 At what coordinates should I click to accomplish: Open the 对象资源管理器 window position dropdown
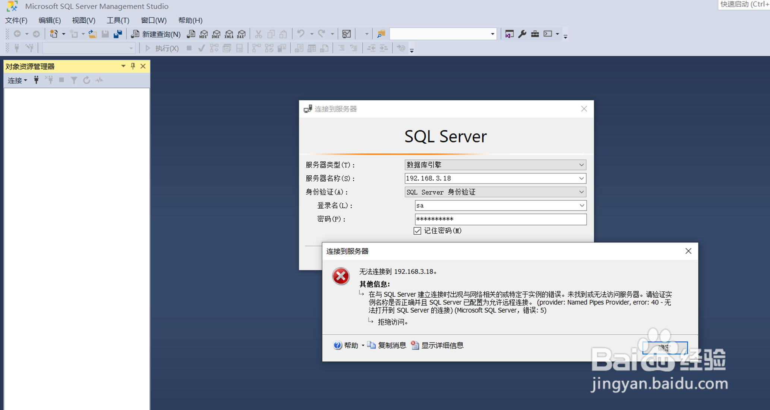tap(123, 66)
